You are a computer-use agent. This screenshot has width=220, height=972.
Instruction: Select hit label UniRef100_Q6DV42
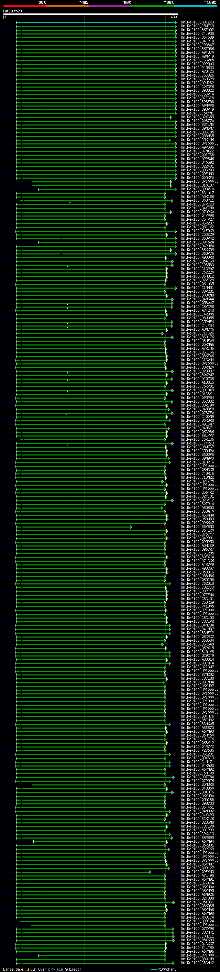point(197,239)
